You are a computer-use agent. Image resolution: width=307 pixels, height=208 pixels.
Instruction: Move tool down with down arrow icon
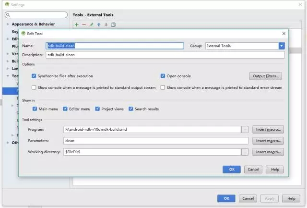point(106,24)
